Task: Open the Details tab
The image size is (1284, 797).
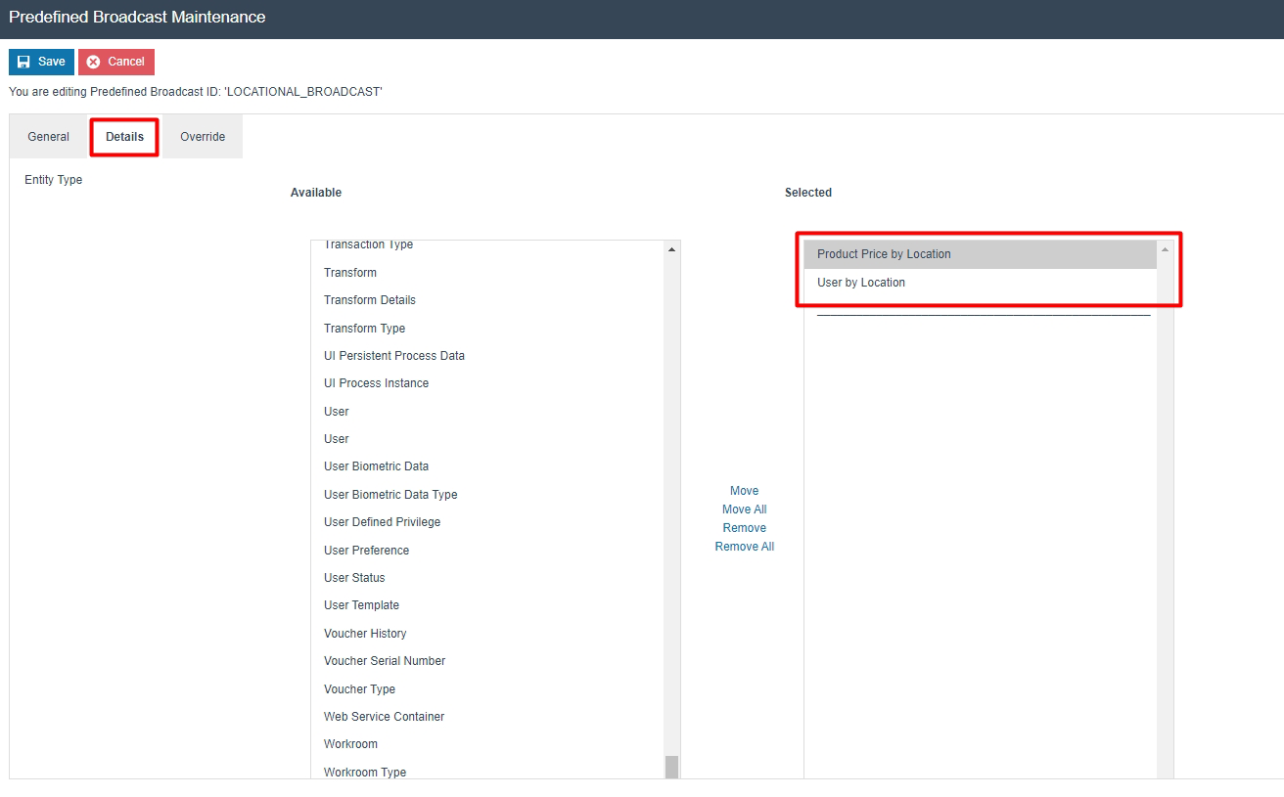Action: pos(123,136)
